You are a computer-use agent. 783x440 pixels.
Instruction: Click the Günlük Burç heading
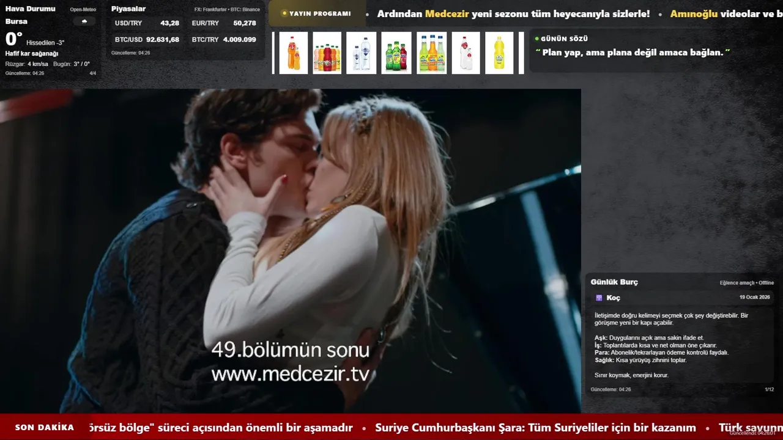(x=614, y=282)
